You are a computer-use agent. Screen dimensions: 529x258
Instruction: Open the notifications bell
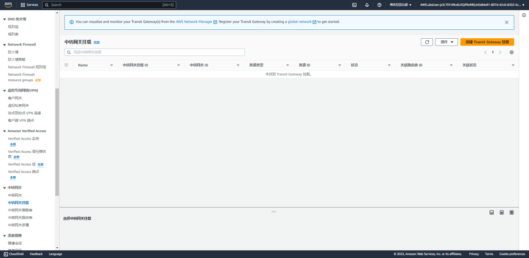(367, 5)
